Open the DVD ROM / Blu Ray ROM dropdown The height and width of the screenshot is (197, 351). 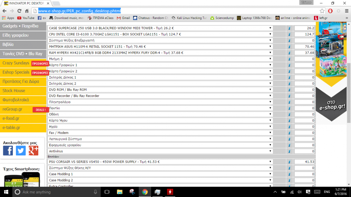coord(160,90)
